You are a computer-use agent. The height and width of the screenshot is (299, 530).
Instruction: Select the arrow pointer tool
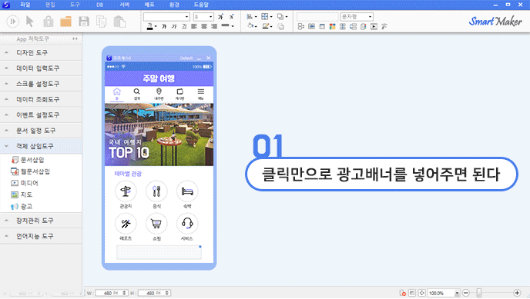pos(30,22)
